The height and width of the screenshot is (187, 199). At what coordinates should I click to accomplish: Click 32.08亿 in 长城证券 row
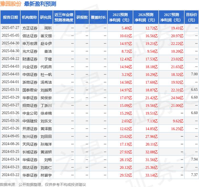[152, 152]
